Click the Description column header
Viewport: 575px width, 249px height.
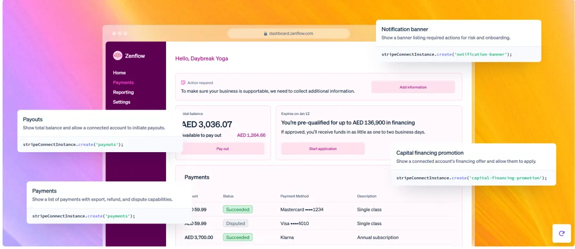tap(367, 196)
